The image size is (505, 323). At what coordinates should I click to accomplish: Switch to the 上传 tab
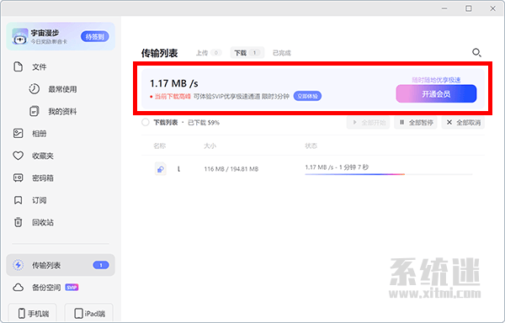click(x=209, y=53)
